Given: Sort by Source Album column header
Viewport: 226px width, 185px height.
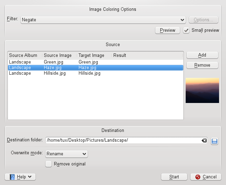Looking at the screenshot, I should 23,55.
